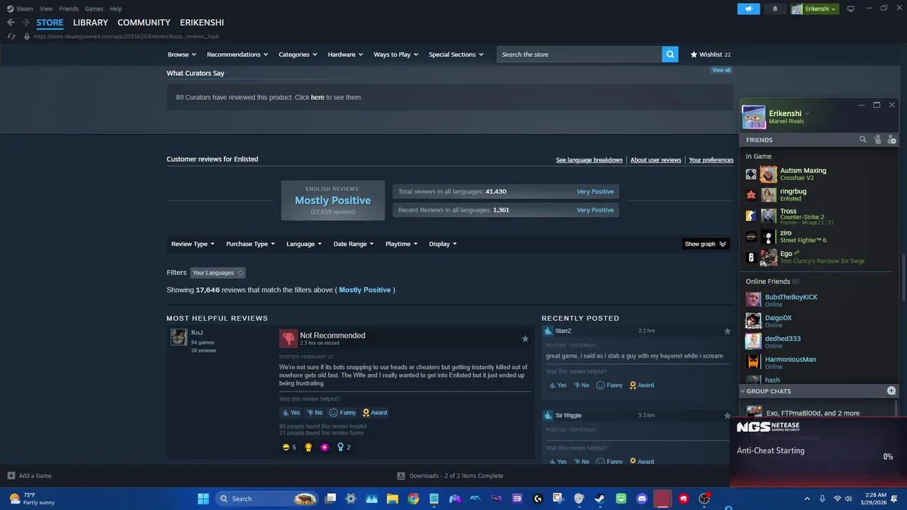
Task: Click 'here' to see curators
Action: 317,97
